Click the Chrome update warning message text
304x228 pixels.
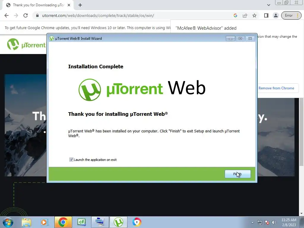(88, 28)
